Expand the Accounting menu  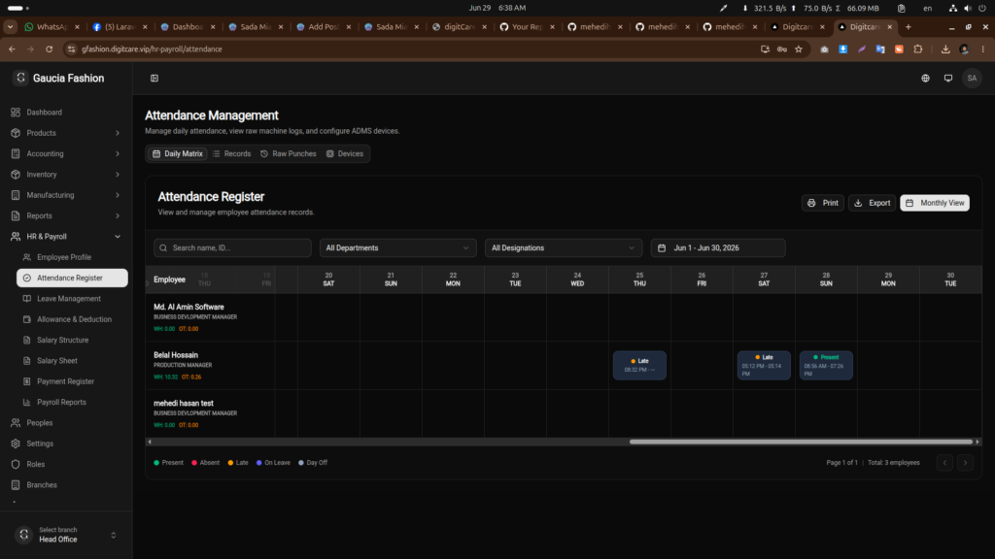coord(67,153)
